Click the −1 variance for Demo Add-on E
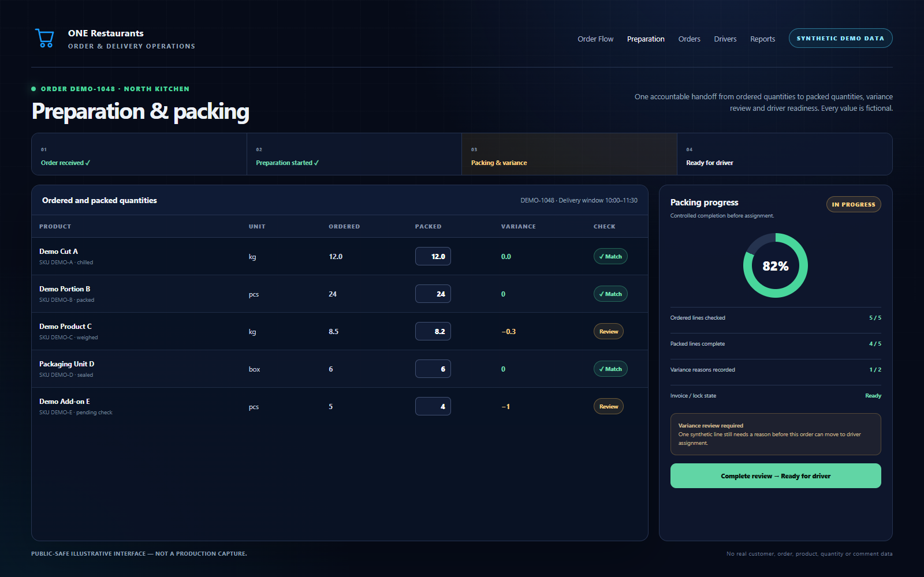Screen dimensions: 924x577 pyautogui.click(x=505, y=407)
